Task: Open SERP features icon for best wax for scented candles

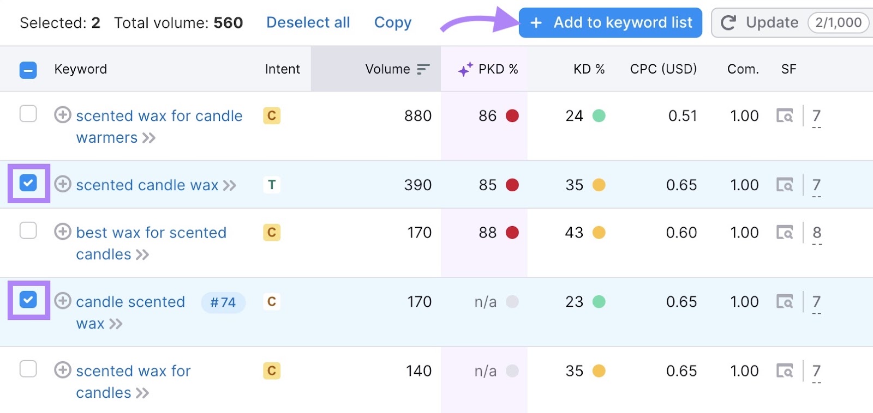Action: [x=785, y=232]
